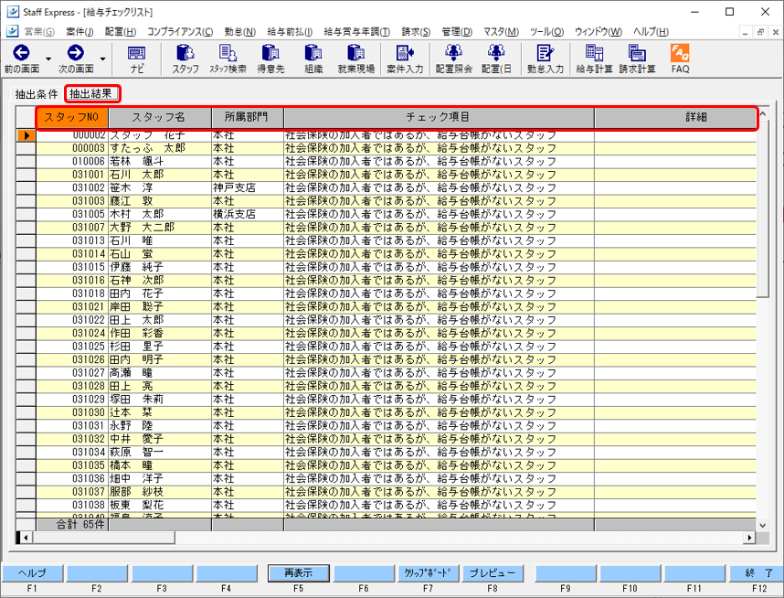The width and height of the screenshot is (784, 598).
Task: Switch to the 抽出条件 tab
Action: point(37,94)
